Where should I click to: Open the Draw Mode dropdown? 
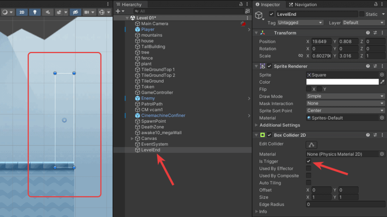coord(345,96)
